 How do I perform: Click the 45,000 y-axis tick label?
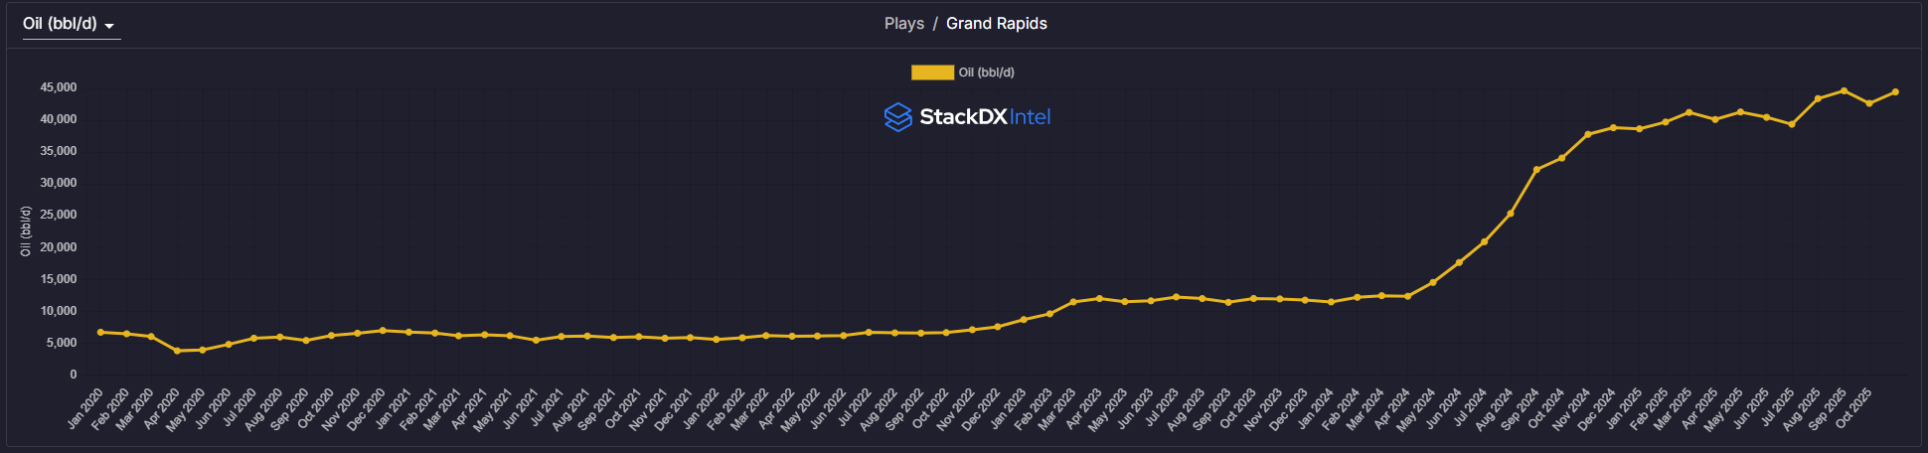pos(59,87)
